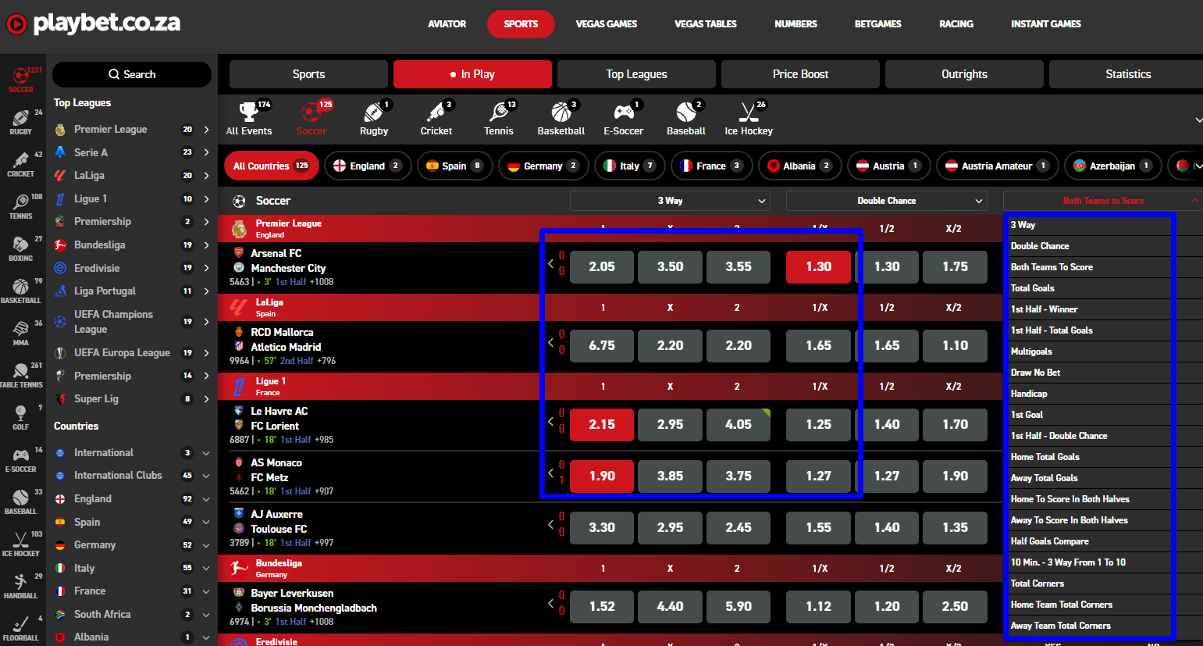
Task: Select the Cricket filter icon above the events
Action: (x=436, y=116)
